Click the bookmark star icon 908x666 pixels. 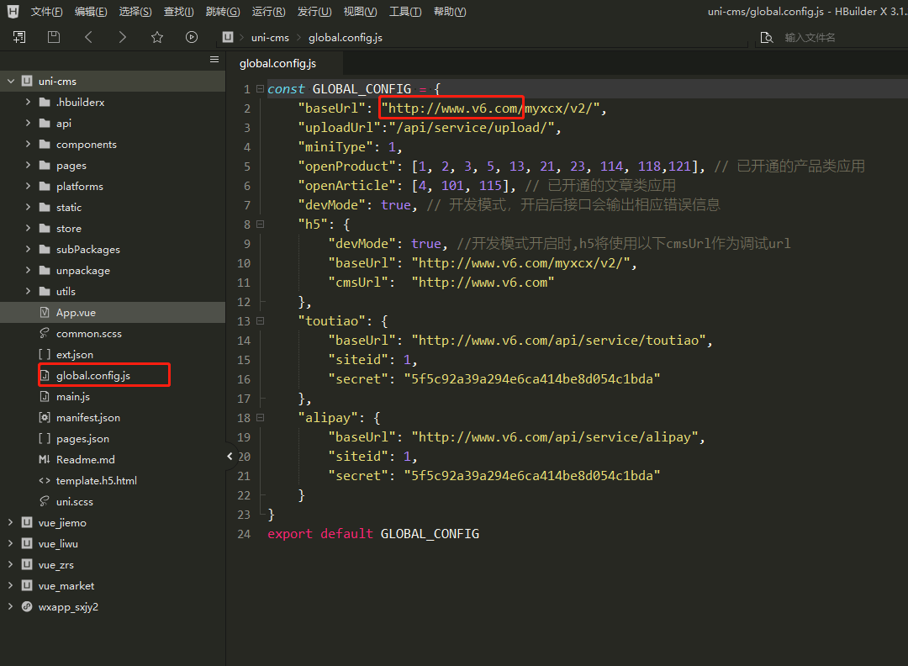coord(157,37)
